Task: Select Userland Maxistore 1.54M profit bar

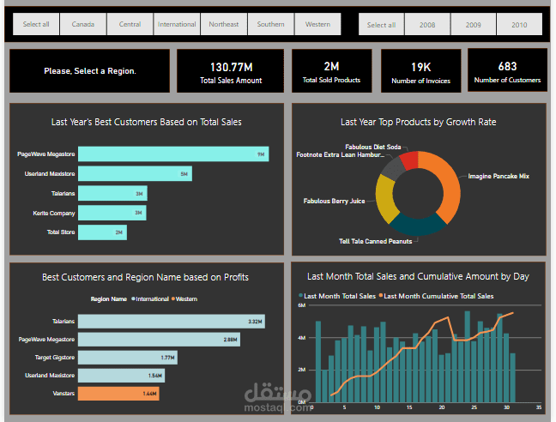Action: 121,376
